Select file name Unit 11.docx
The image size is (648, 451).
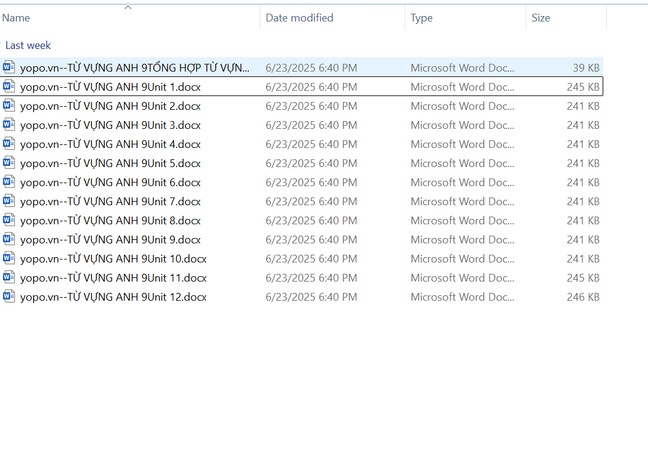[113, 278]
